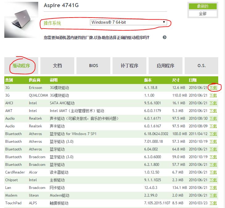Open the 补丁程序 tab
Screen dimensions: 225x208
click(129, 66)
